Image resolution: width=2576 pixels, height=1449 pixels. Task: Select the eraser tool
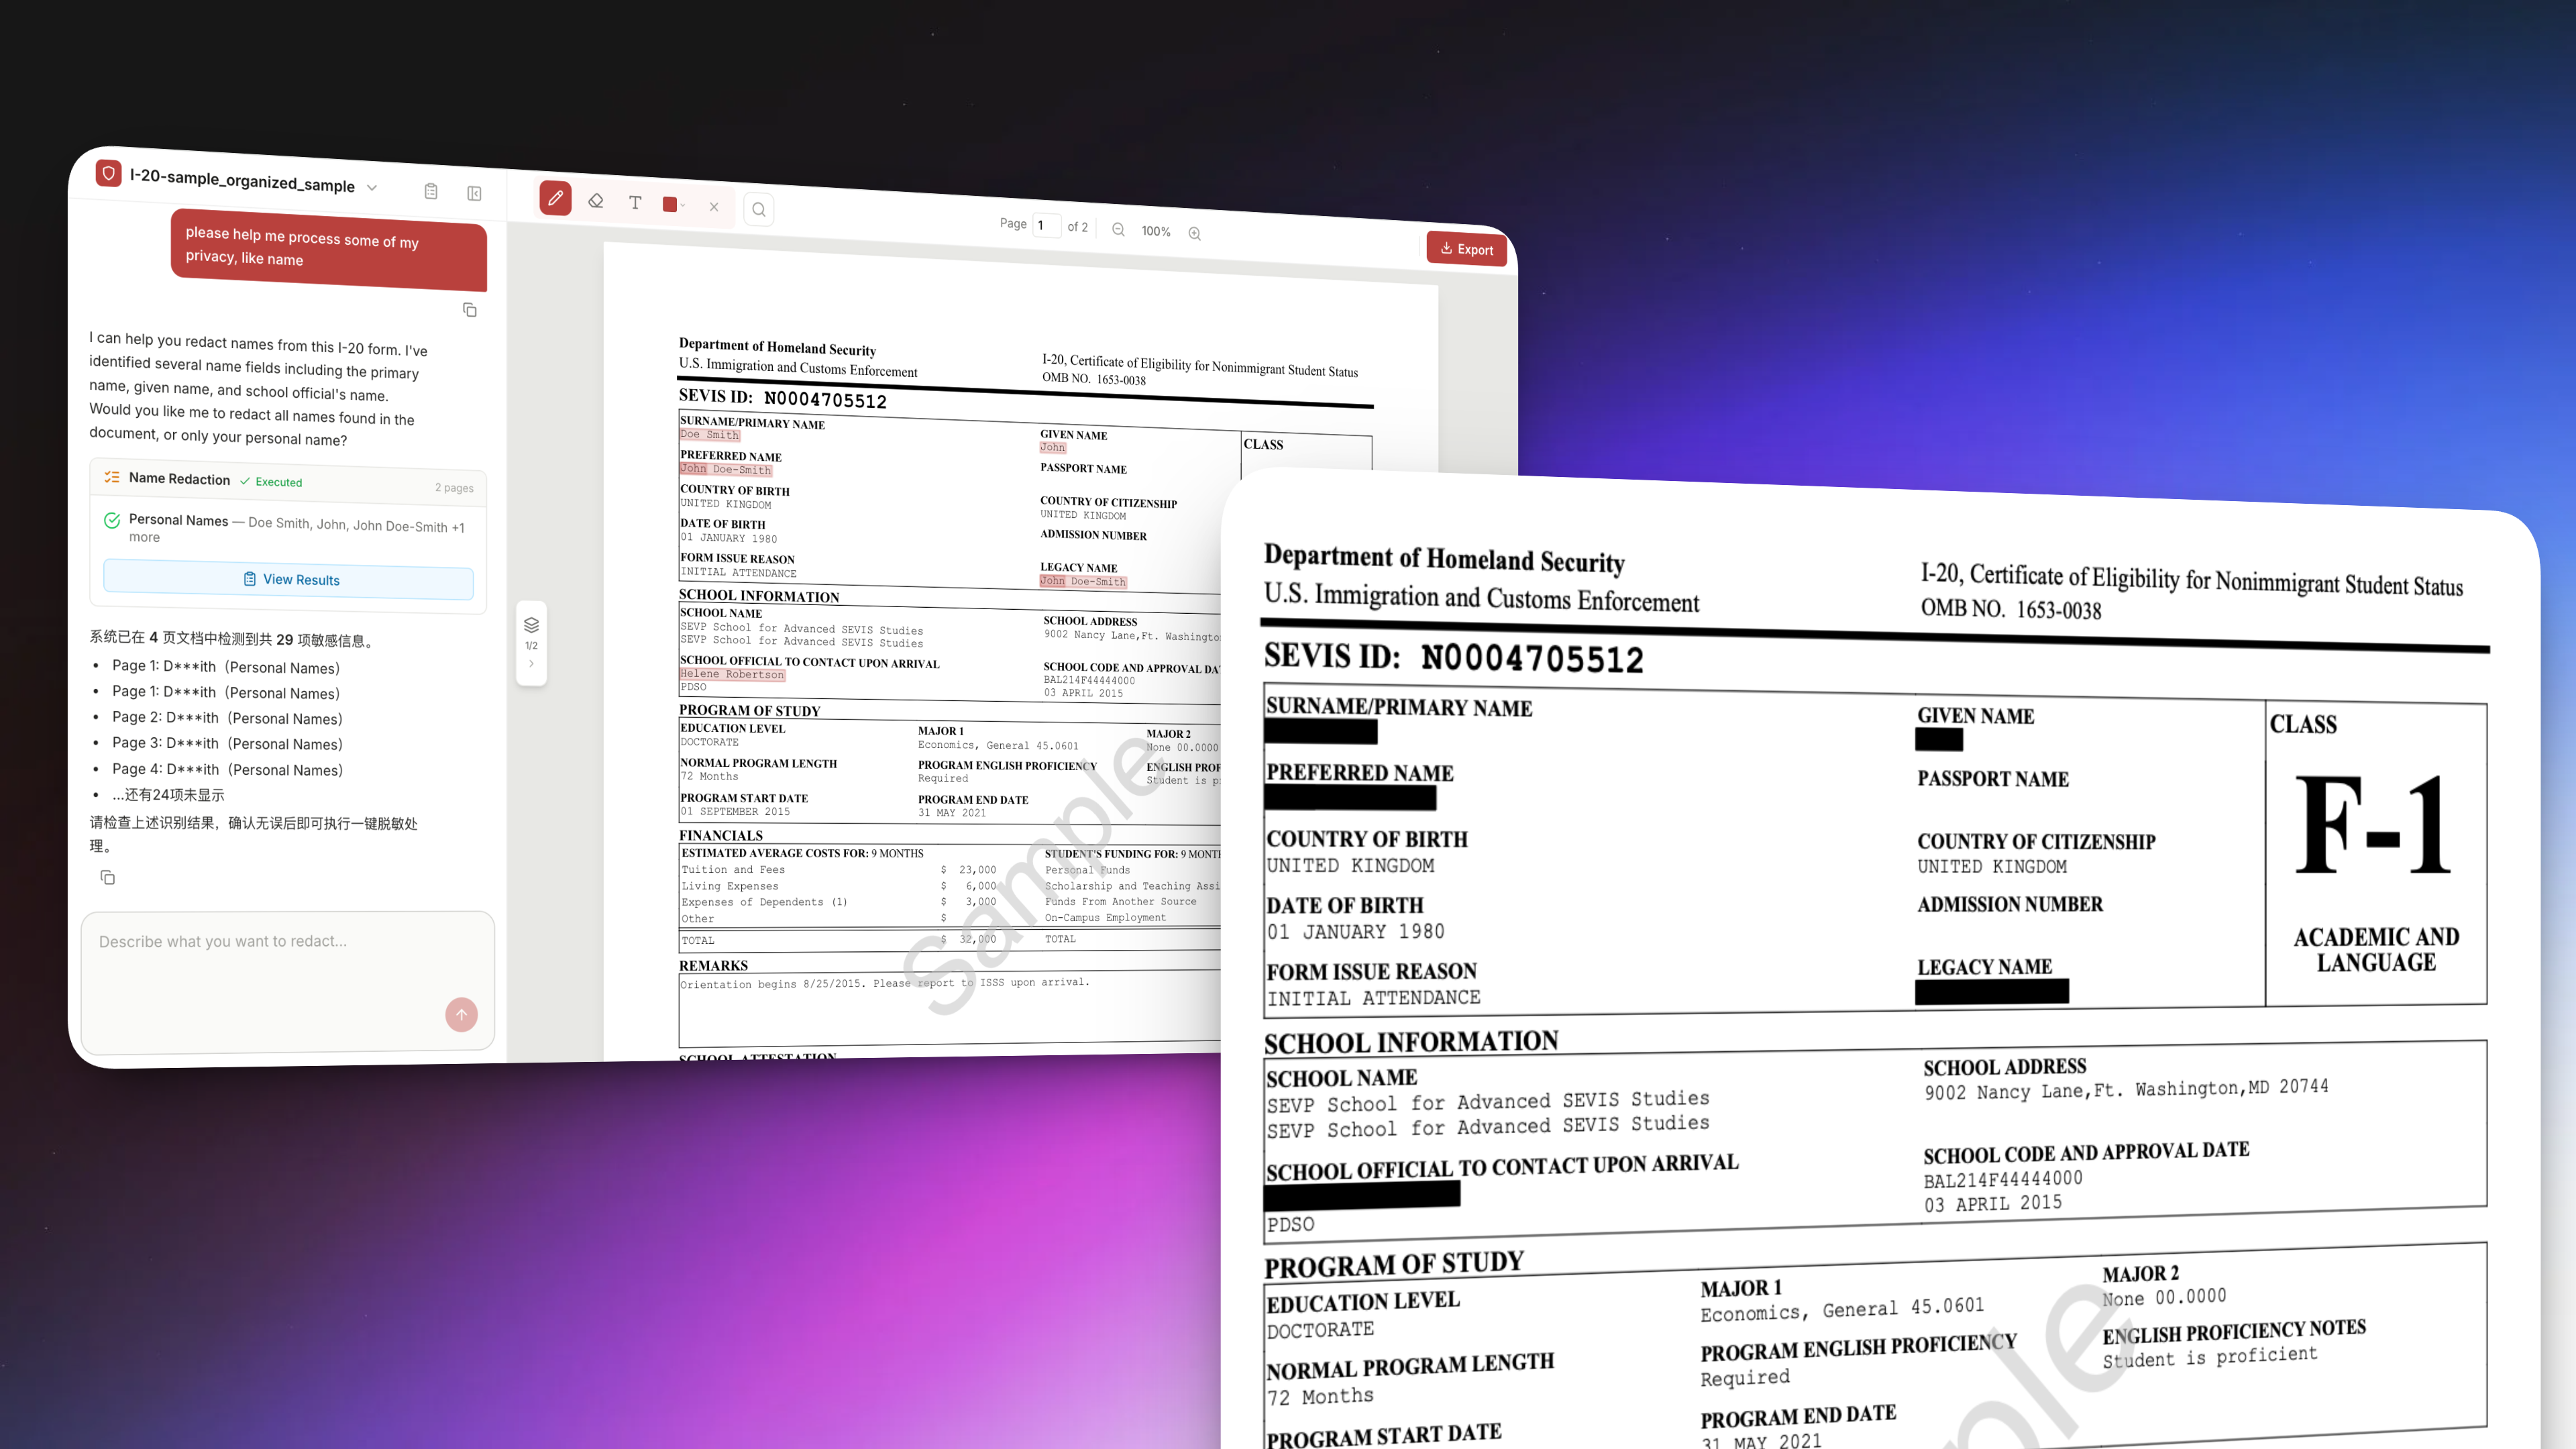596,201
